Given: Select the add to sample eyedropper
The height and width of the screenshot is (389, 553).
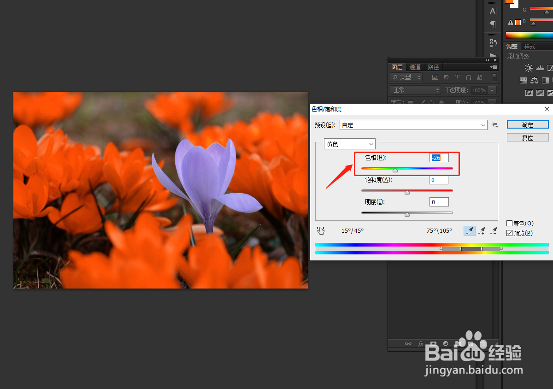Looking at the screenshot, I should [482, 231].
